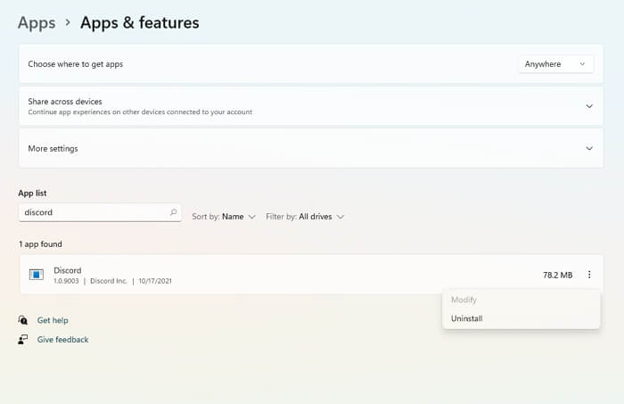The height and width of the screenshot is (404, 624).
Task: Open the Sort by Name dropdown
Action: coord(224,217)
